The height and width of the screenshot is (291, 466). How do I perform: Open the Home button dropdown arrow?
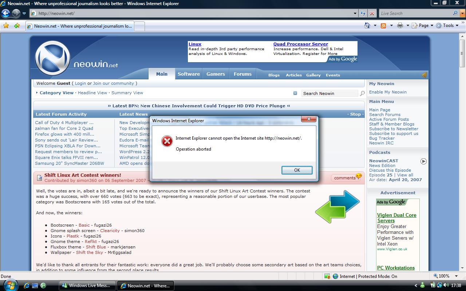(375, 25)
